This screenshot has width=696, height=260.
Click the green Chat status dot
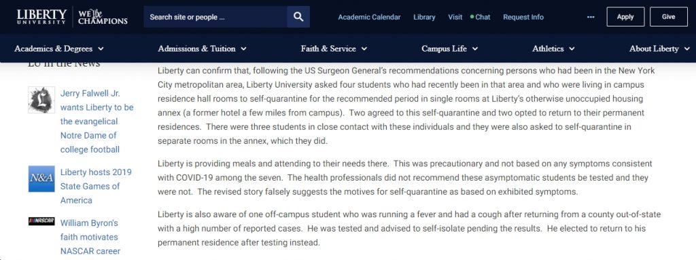point(472,17)
